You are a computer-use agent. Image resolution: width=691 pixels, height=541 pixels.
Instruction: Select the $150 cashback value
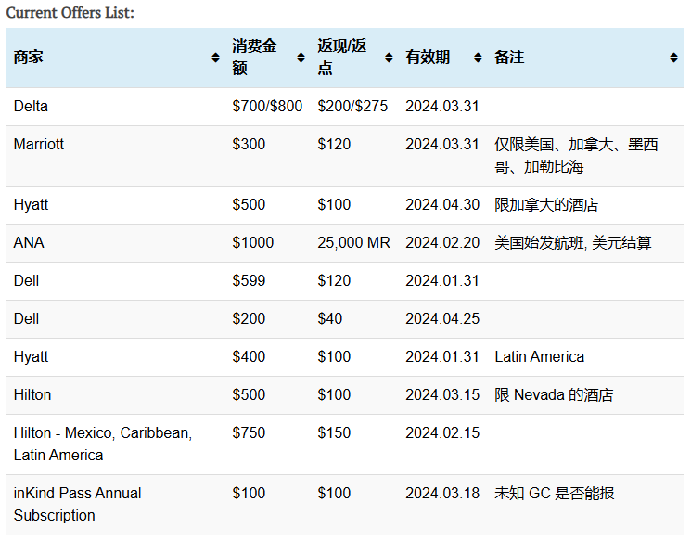[x=334, y=432]
